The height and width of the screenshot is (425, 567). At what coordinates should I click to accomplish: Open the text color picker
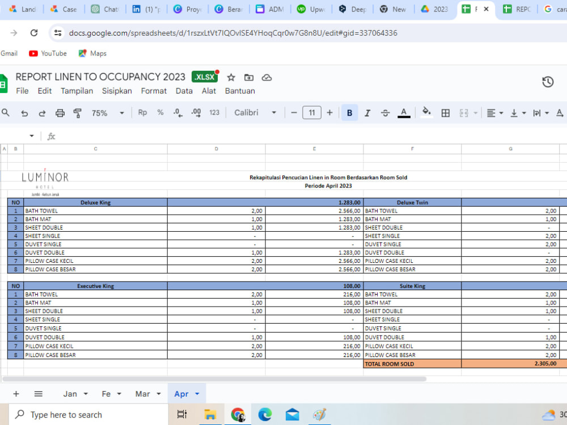[404, 113]
